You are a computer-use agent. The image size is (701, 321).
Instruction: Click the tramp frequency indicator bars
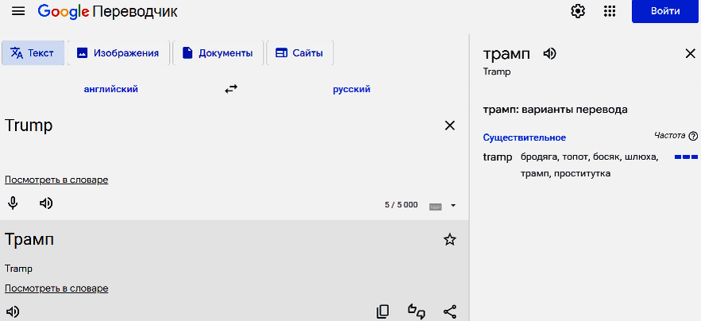pos(686,157)
